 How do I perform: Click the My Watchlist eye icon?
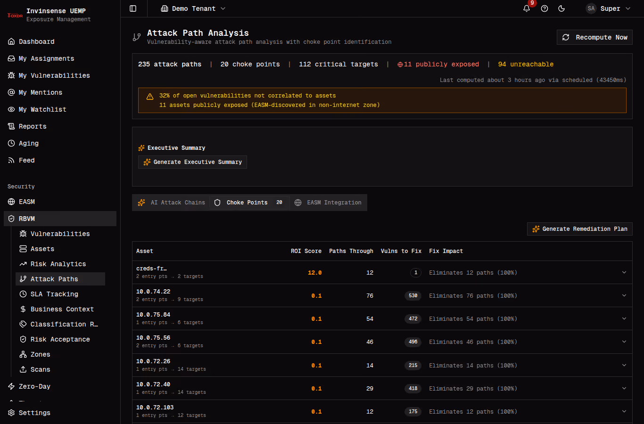pos(11,109)
